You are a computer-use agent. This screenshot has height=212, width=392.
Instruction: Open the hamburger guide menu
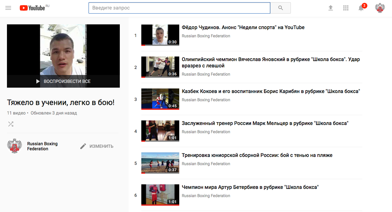[x=8, y=8]
